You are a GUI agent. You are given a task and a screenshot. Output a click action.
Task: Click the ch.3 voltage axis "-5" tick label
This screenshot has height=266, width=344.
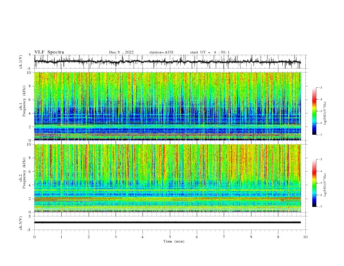click(30, 230)
